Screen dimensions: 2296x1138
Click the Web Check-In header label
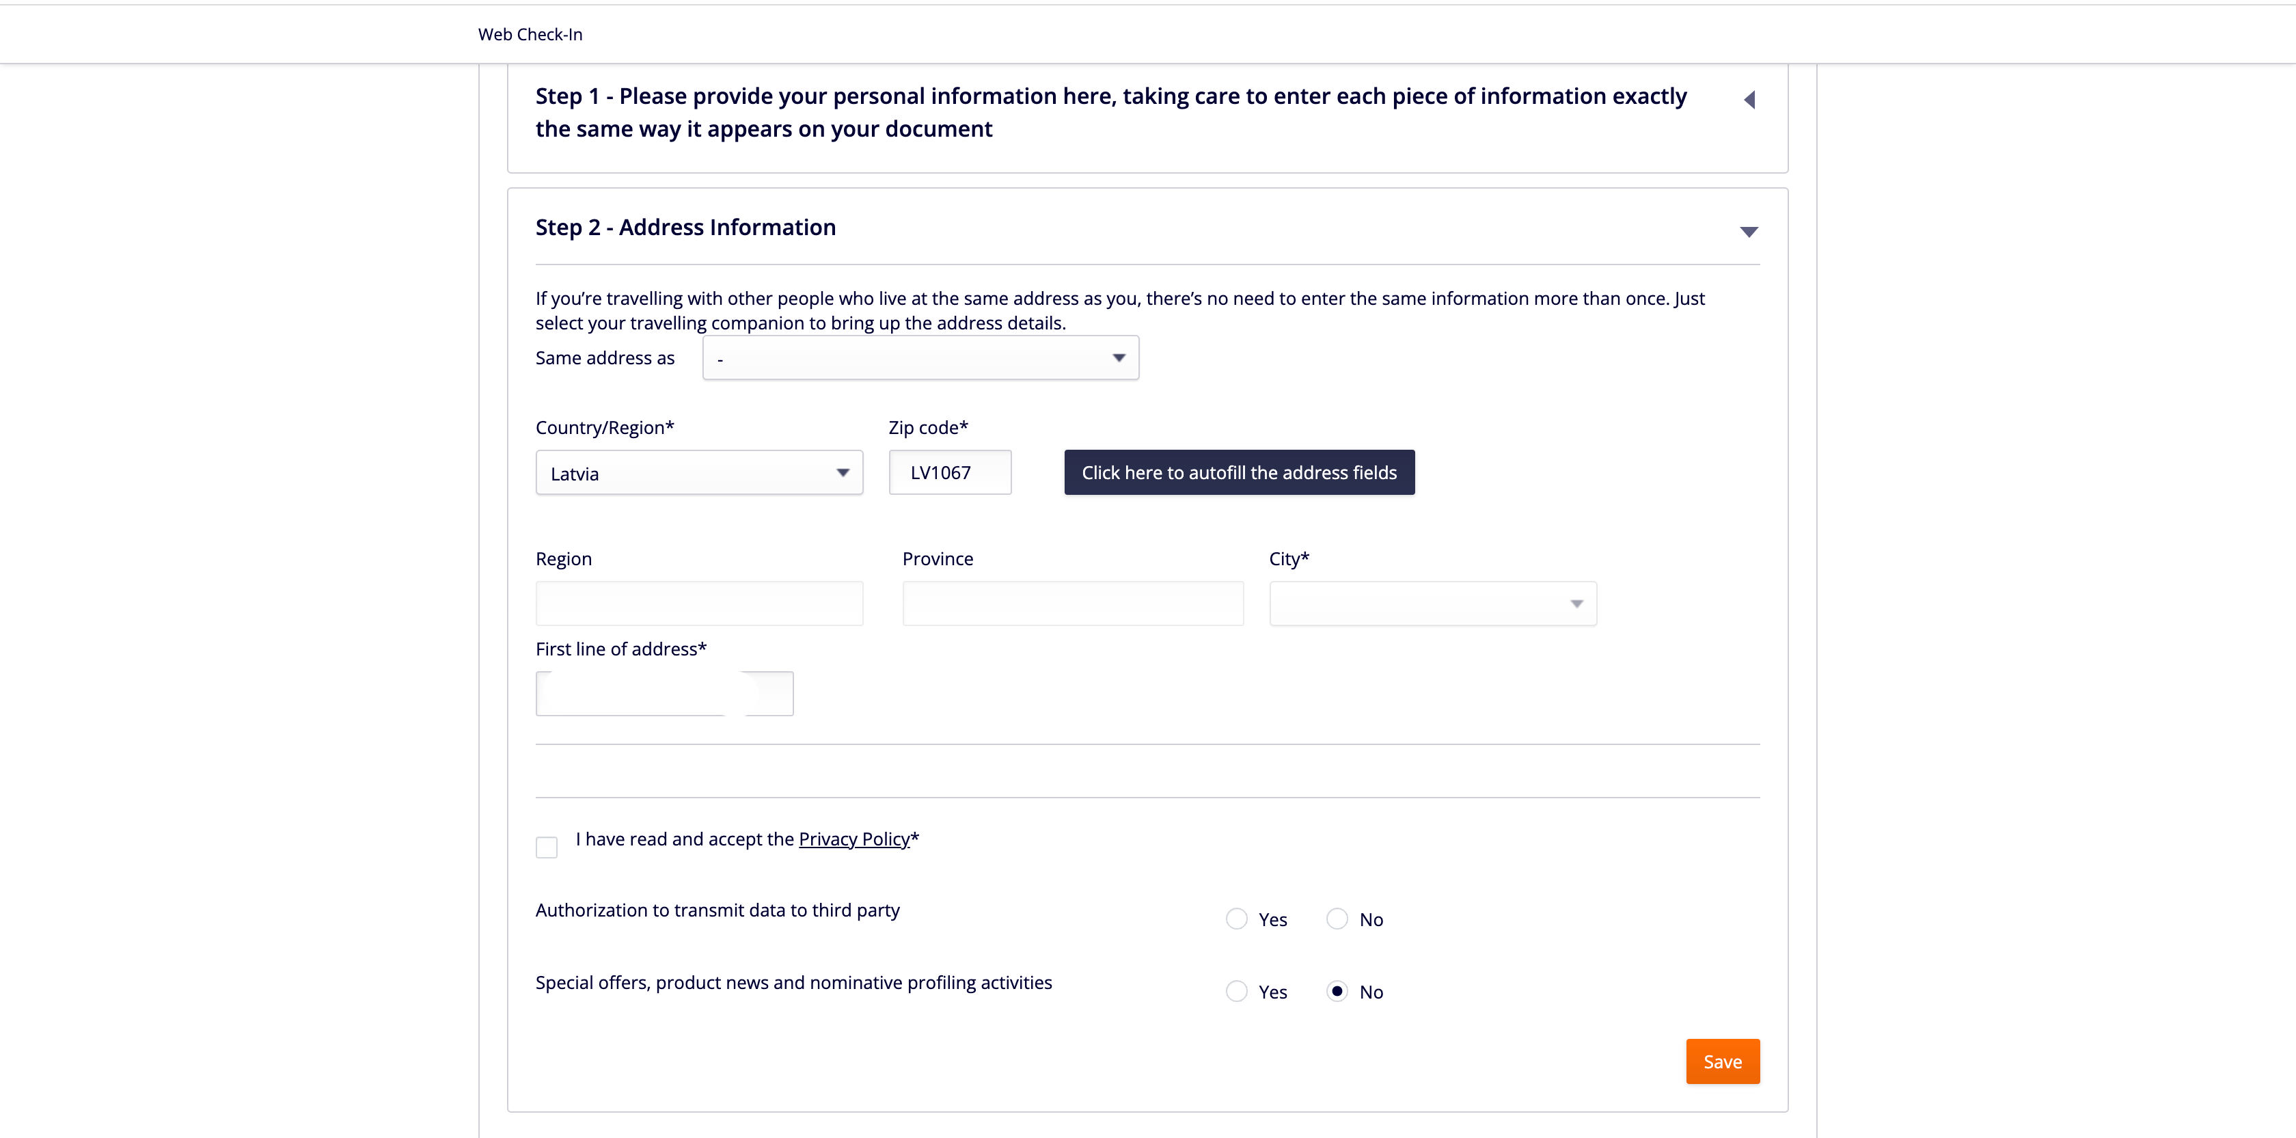[x=530, y=34]
